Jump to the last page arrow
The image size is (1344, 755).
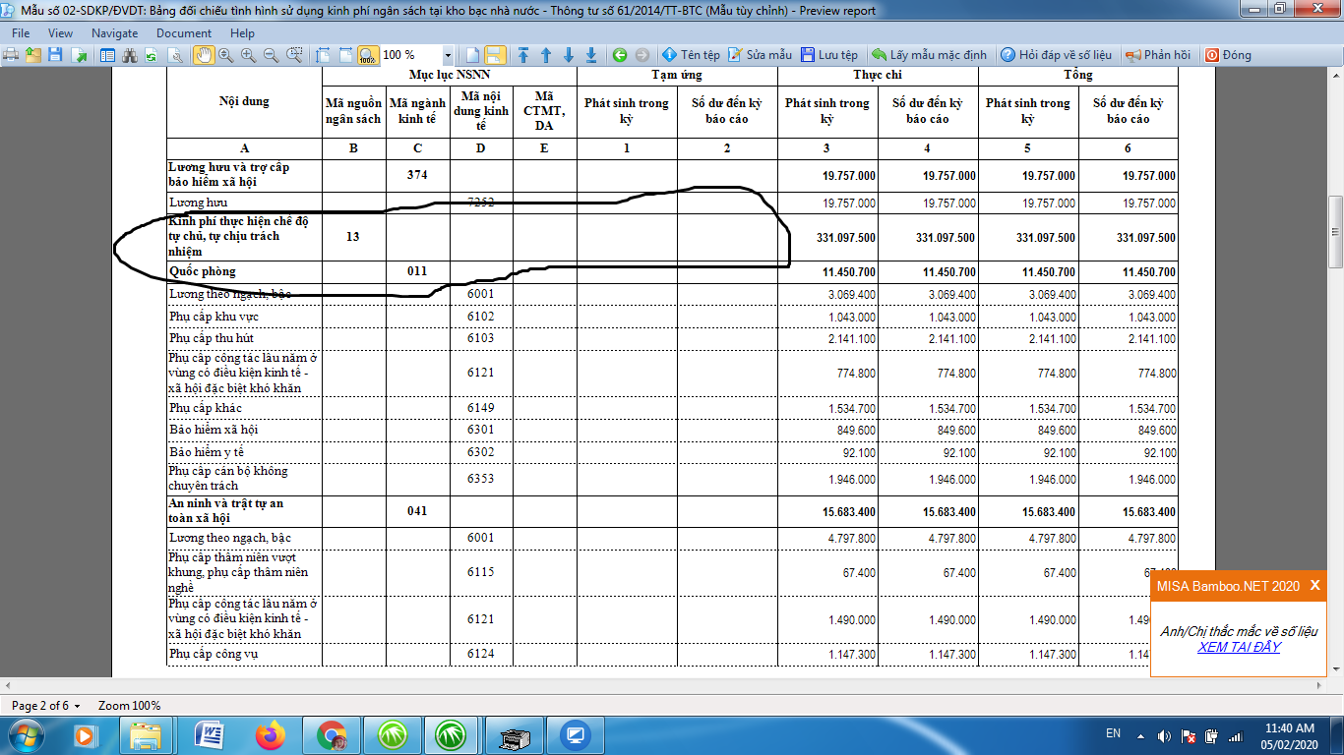point(591,55)
